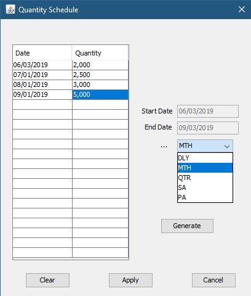Click the Generate button
The width and height of the screenshot is (251, 296).
click(187, 226)
